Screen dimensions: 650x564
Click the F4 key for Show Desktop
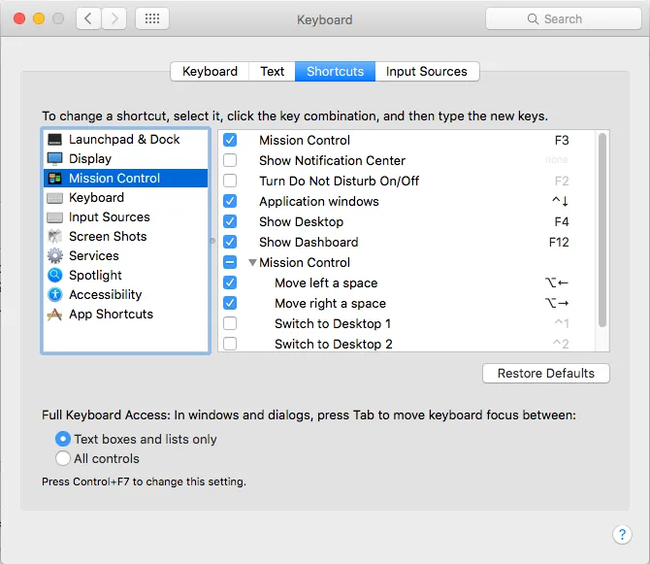coord(562,221)
